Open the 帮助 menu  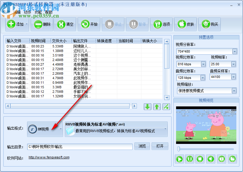click(49, 12)
